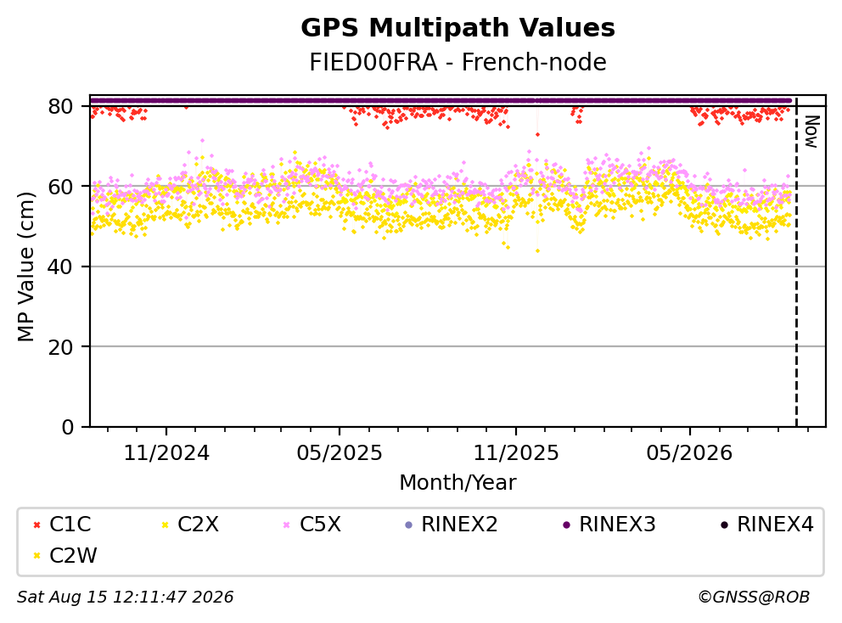The image size is (842, 623).
Task: Select the 'C1C' legend label
Action: click(x=70, y=525)
